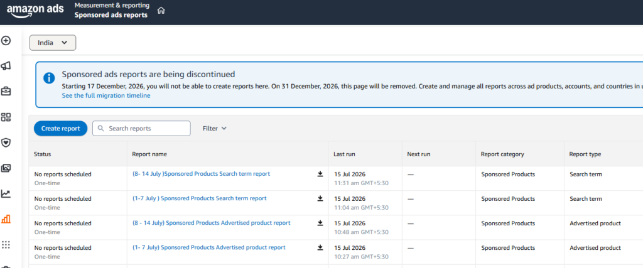
Task: Open the megaphone campaigns sidebar icon
Action: click(6, 66)
